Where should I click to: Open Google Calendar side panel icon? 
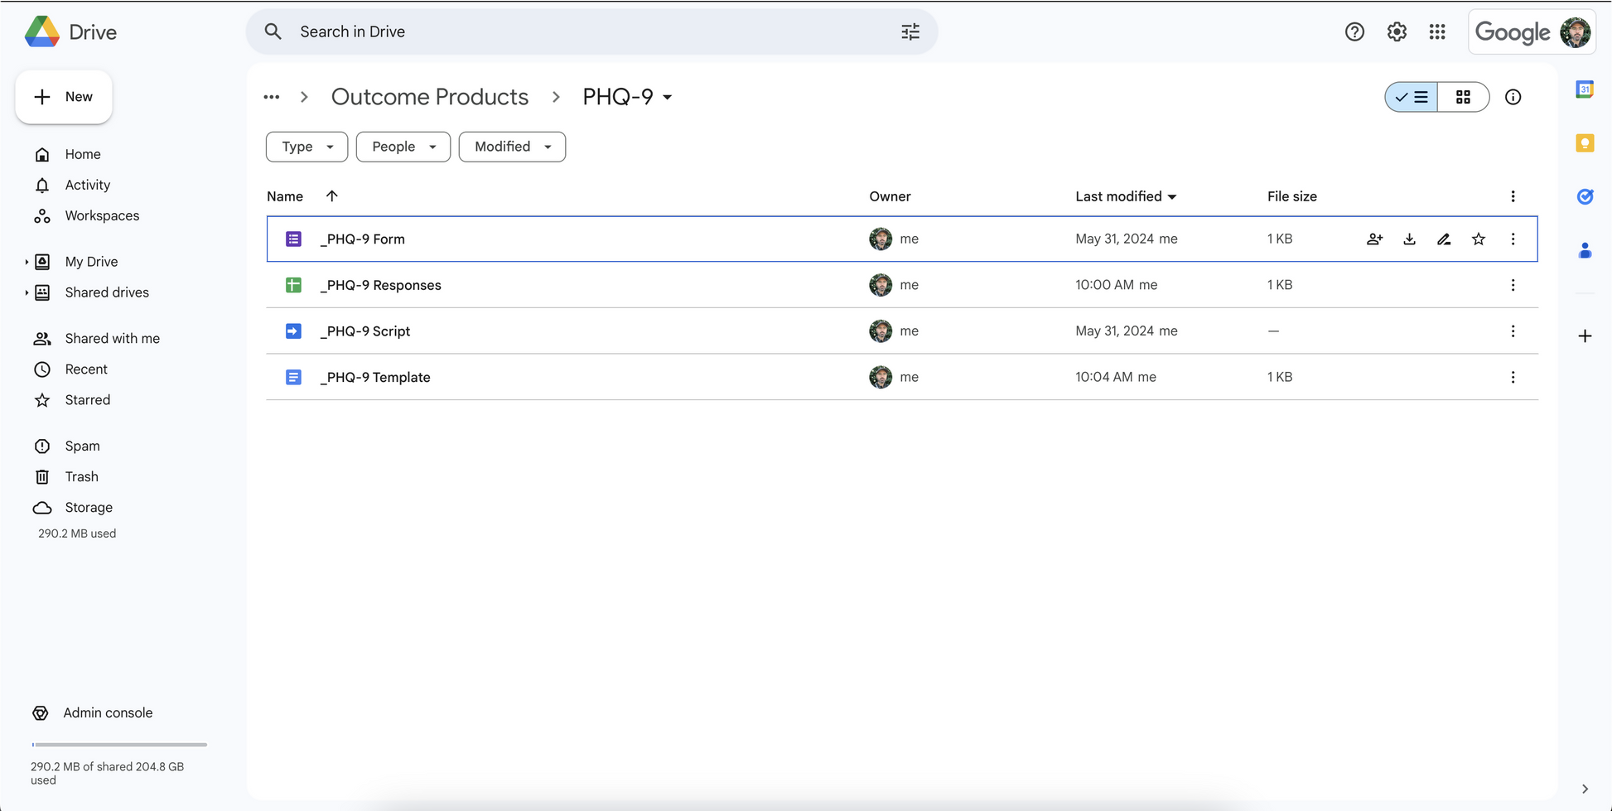(1585, 89)
